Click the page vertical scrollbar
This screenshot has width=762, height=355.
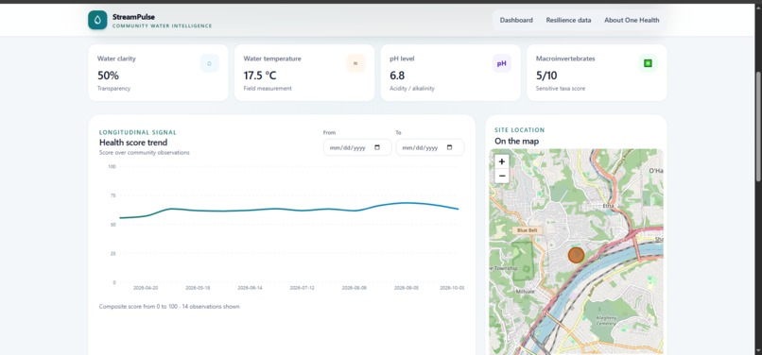pos(757,127)
